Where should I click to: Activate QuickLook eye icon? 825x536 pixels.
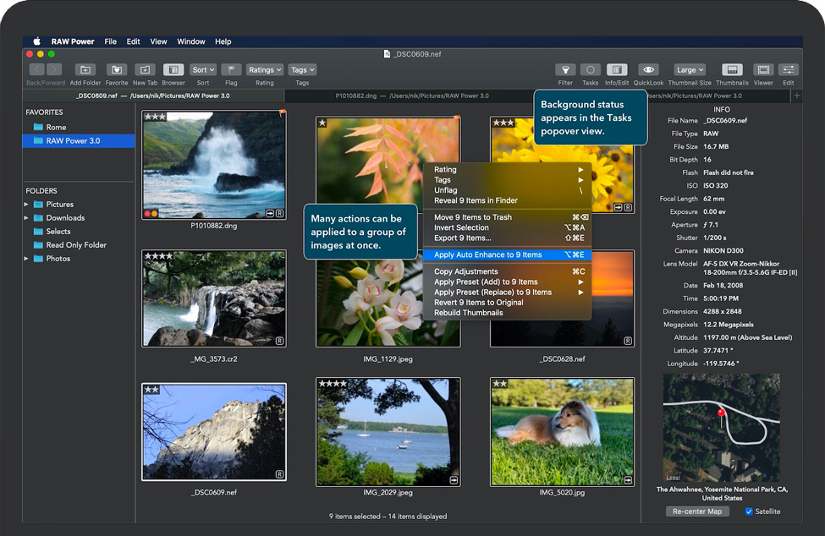click(x=648, y=70)
